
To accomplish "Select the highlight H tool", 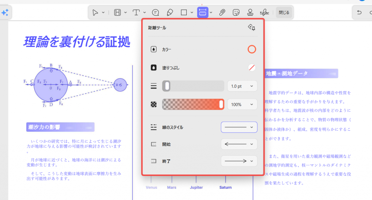I will [x=117, y=13].
